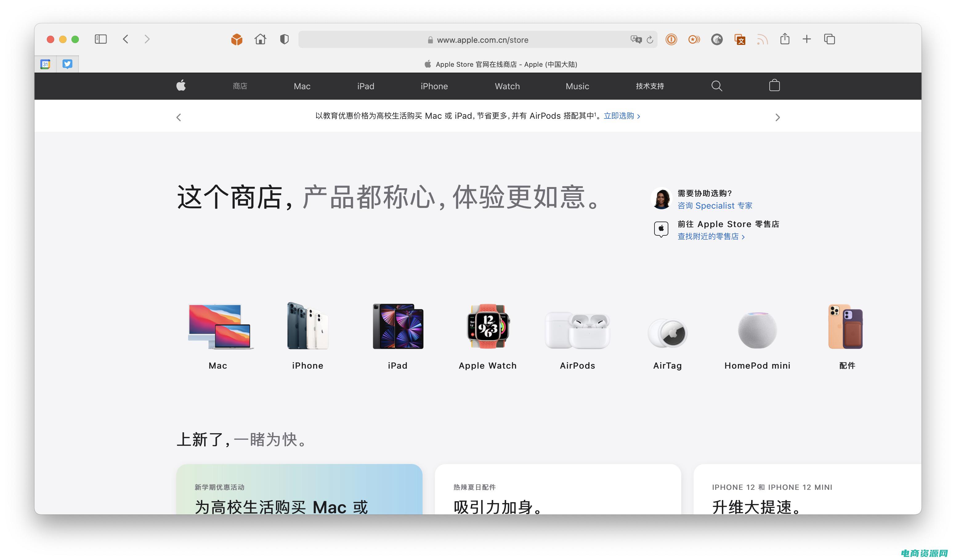Toggle the Safari sidebar button
This screenshot has width=956, height=560.
coord(100,39)
